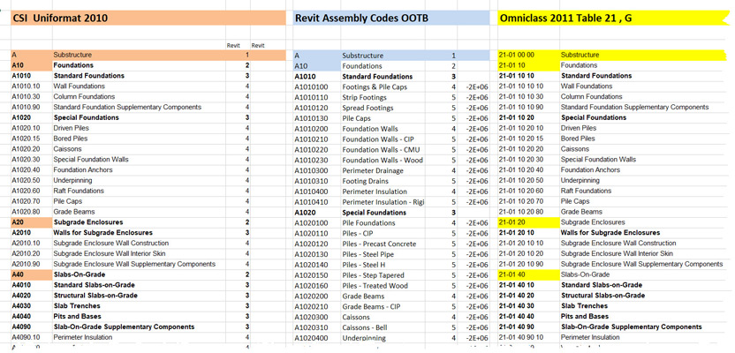
Task: Select '21-01 10 10 10' Omniclass code
Action: point(529,86)
